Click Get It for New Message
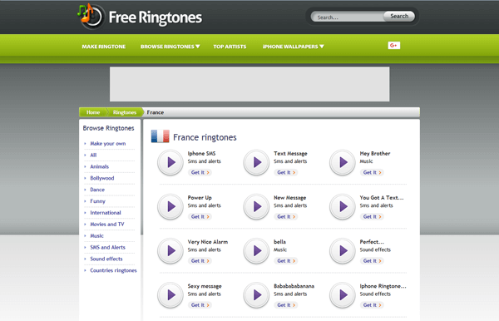499x321 pixels. pyautogui.click(x=286, y=217)
